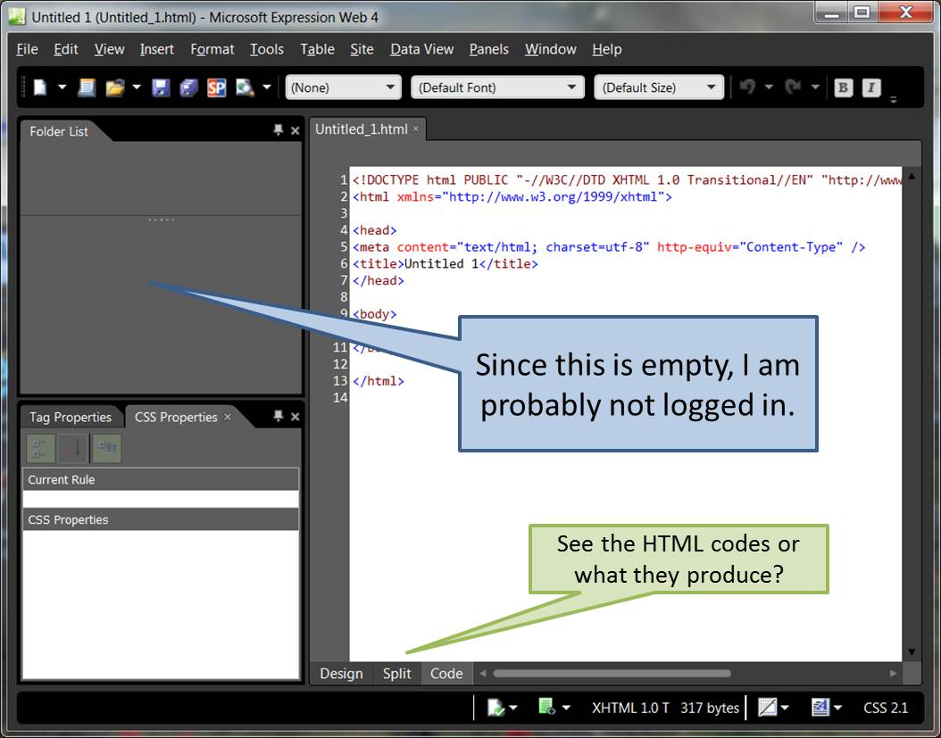Open the (Default Size) dropdown
Screen dimensions: 941x738
click(659, 87)
